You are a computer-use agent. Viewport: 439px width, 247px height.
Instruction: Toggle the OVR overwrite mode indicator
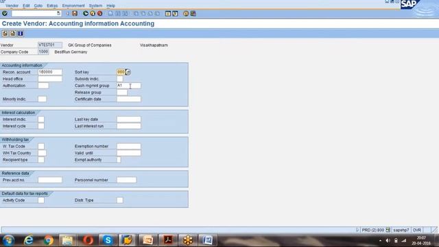(x=417, y=230)
